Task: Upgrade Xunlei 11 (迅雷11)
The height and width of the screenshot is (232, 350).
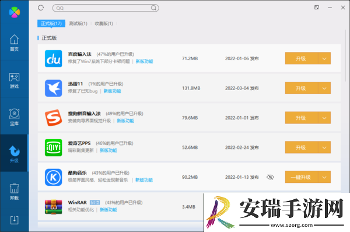Action: [x=302, y=88]
